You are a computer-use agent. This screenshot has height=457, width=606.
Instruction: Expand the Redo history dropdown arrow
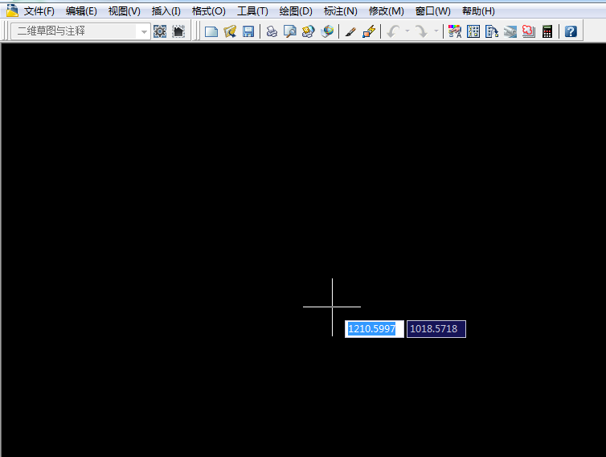(x=436, y=31)
